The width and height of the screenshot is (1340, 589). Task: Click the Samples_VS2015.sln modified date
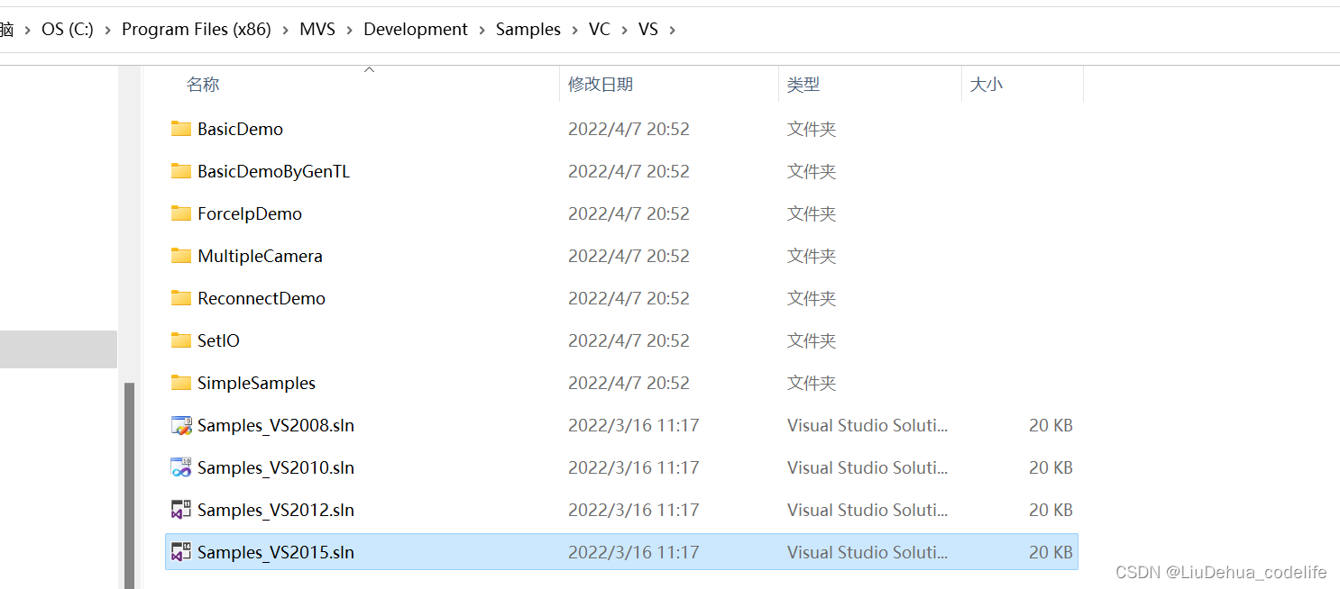pos(633,552)
